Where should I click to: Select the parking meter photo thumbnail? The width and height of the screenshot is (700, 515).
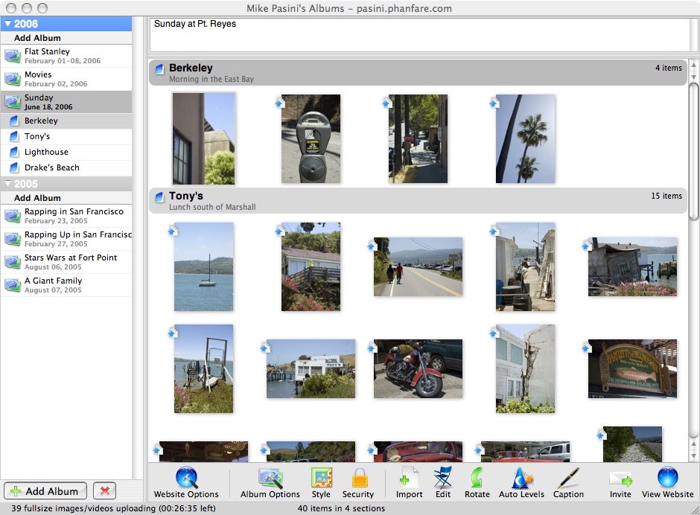tap(311, 139)
